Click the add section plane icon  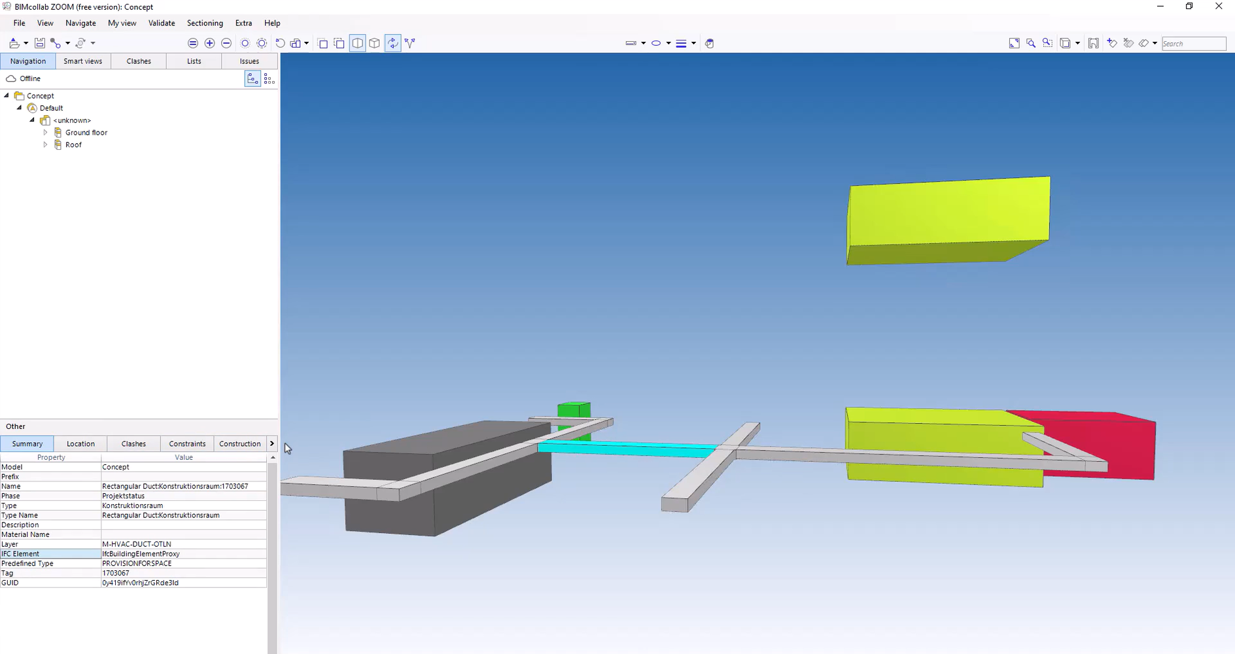[1111, 43]
